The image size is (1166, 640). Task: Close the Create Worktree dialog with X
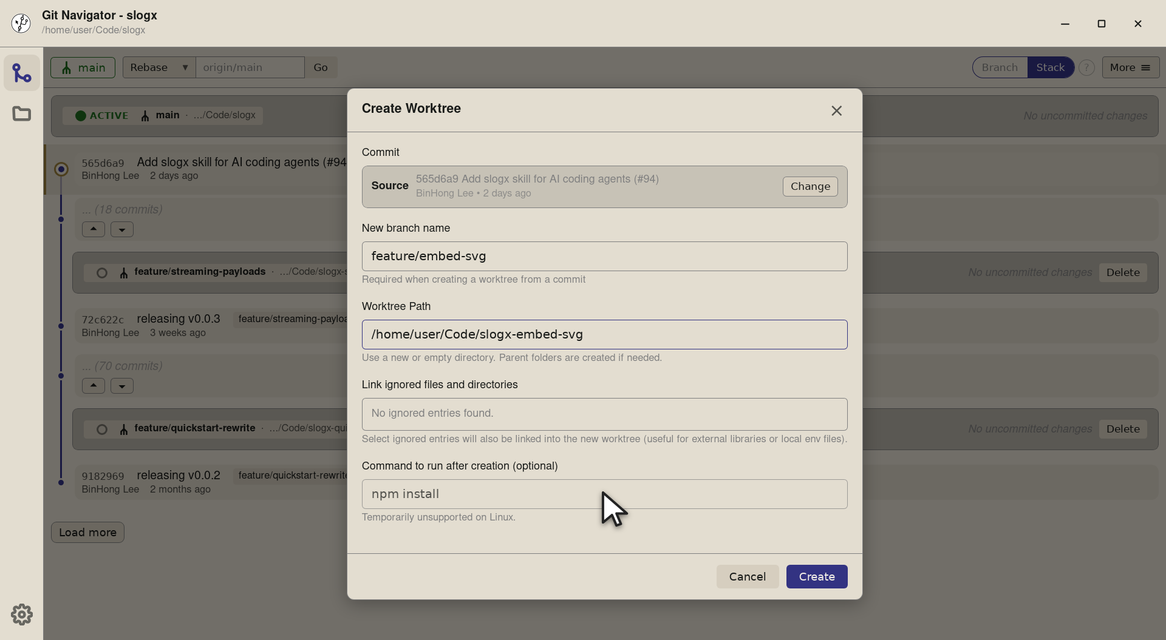(x=836, y=110)
